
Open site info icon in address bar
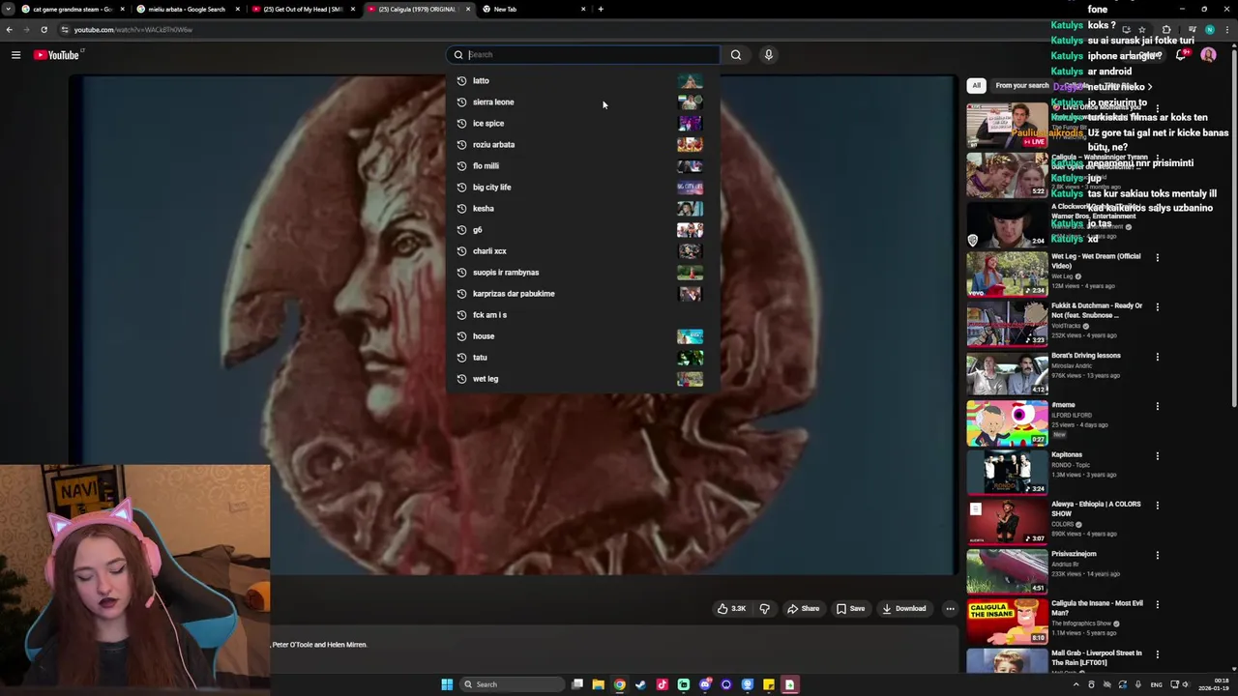click(x=66, y=30)
